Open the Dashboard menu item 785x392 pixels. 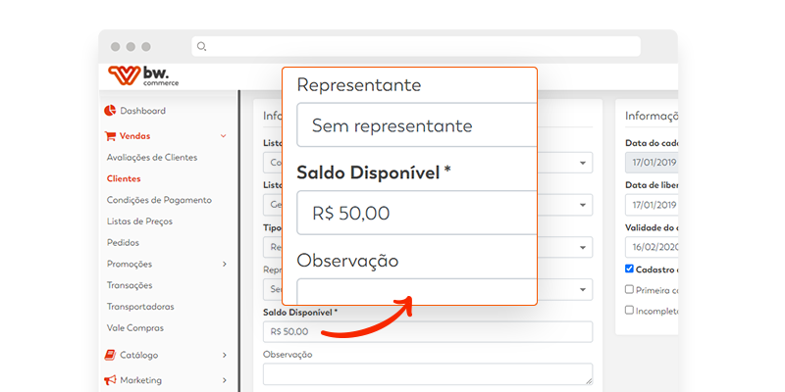[x=142, y=111]
